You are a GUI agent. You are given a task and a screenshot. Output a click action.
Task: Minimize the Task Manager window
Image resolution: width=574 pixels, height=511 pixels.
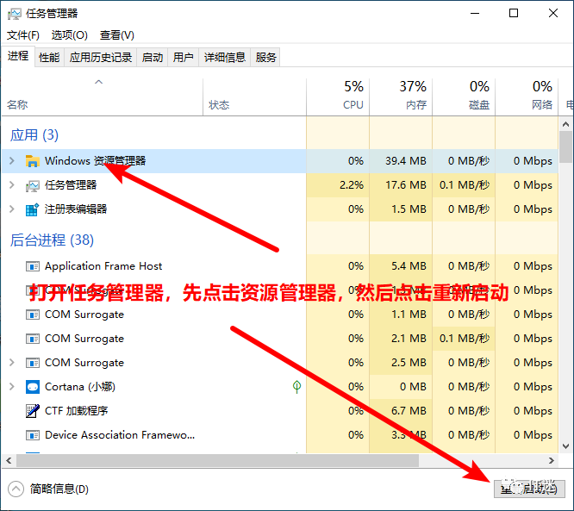click(475, 14)
